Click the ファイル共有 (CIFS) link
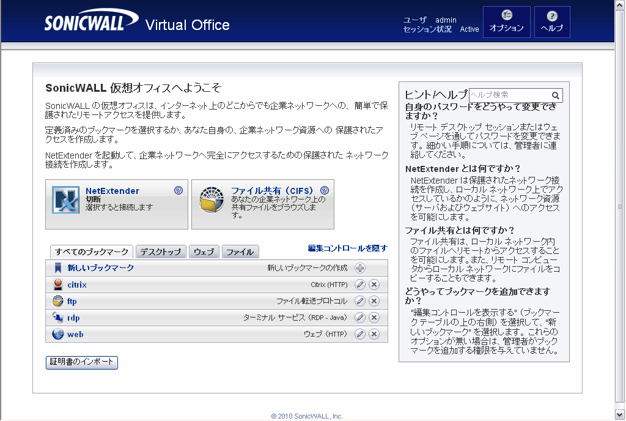 point(272,191)
